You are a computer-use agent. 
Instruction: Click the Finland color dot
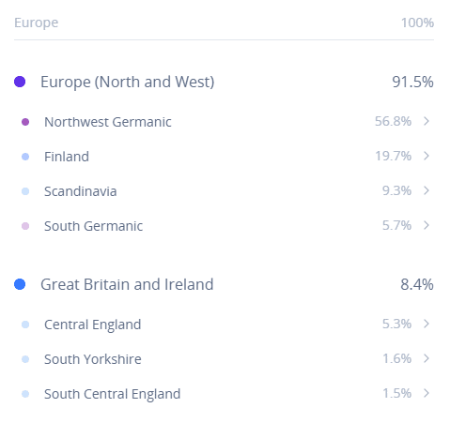[x=25, y=157]
